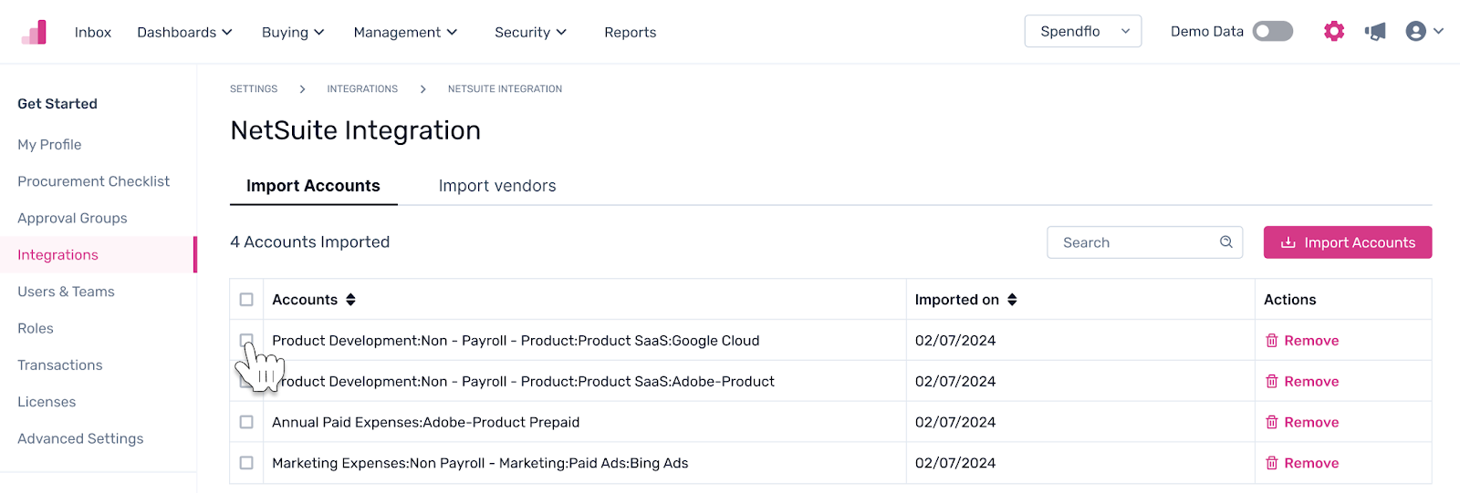Click trash icon in Bing Ads row

(1272, 464)
